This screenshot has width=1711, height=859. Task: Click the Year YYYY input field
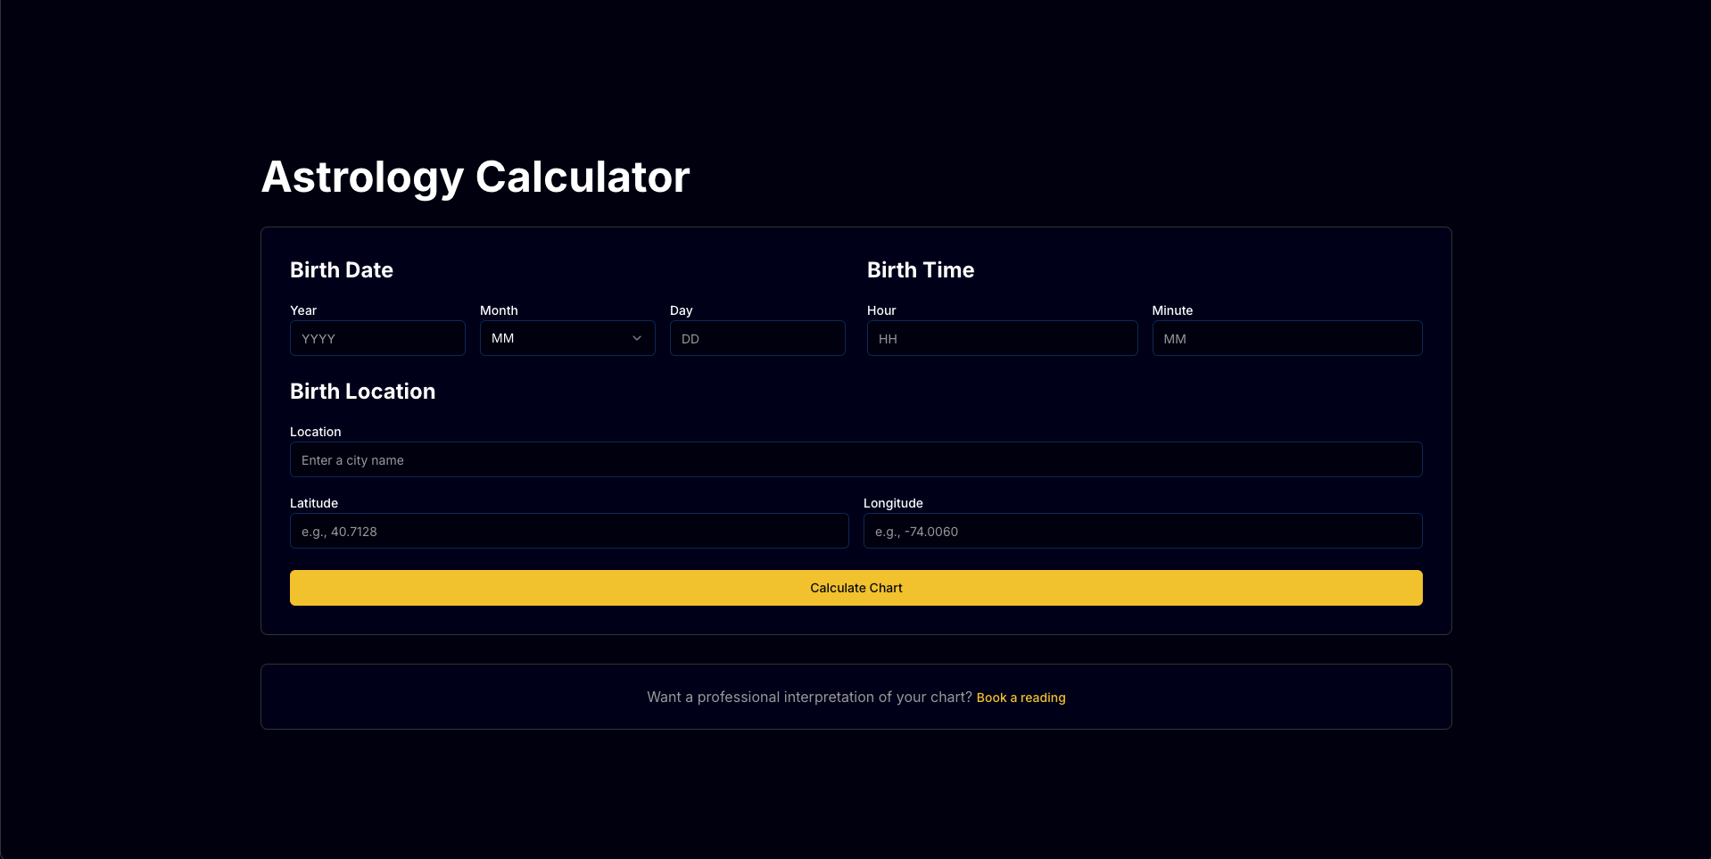[376, 338]
